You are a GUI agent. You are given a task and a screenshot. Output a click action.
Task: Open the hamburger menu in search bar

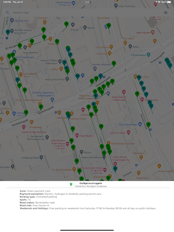point(165,13)
